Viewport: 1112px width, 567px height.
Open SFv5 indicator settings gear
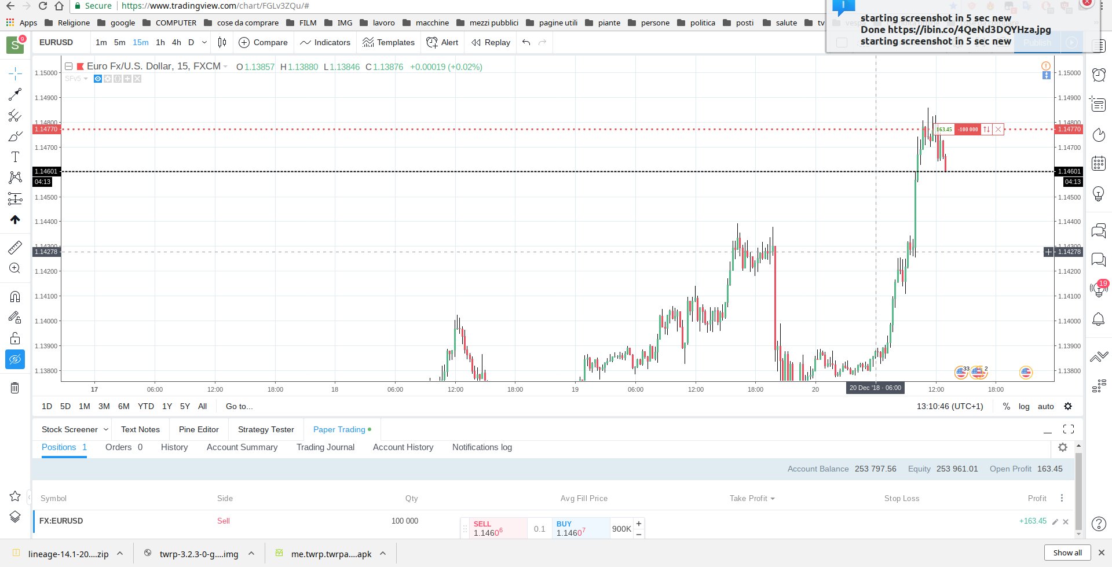pos(108,79)
